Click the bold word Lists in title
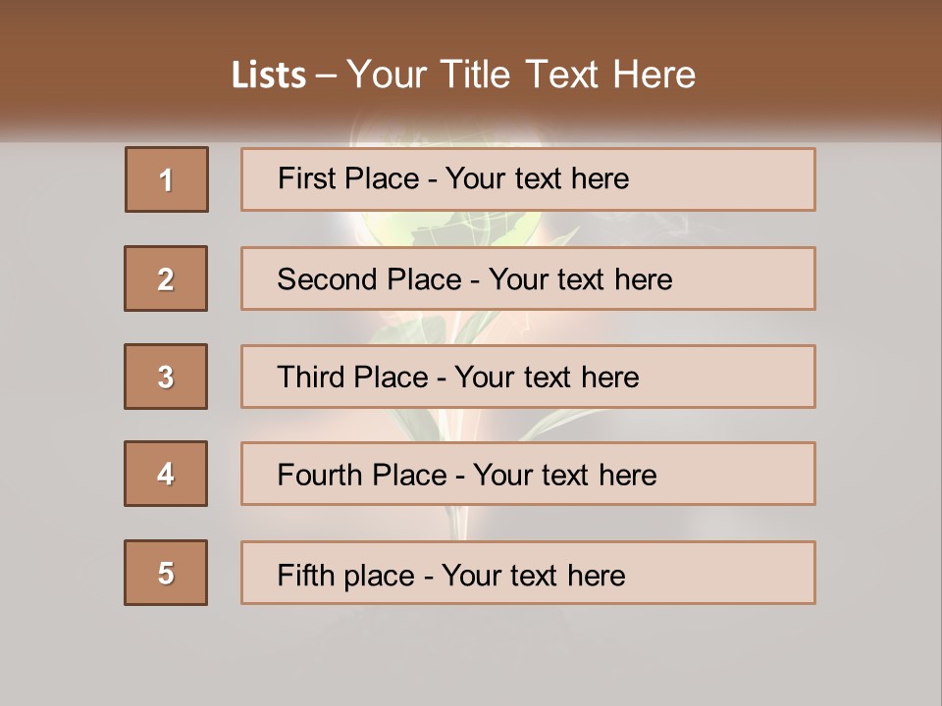The width and height of the screenshot is (942, 706). coord(269,76)
